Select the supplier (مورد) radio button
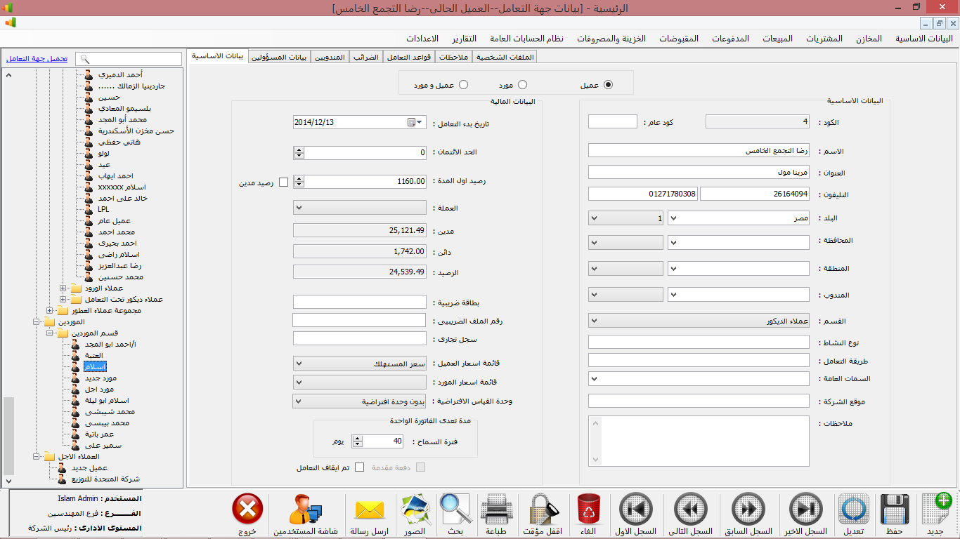Viewport: 960px width, 539px height. 522,85
